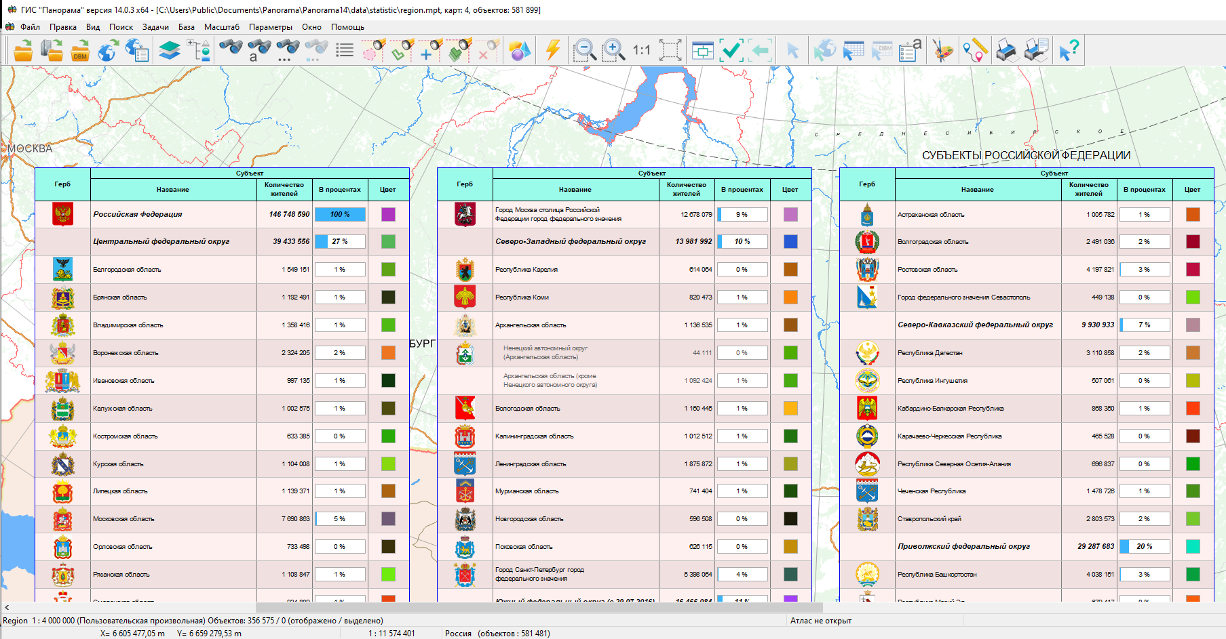
Task: Select the ruler measurement route tool
Action: click(x=974, y=51)
